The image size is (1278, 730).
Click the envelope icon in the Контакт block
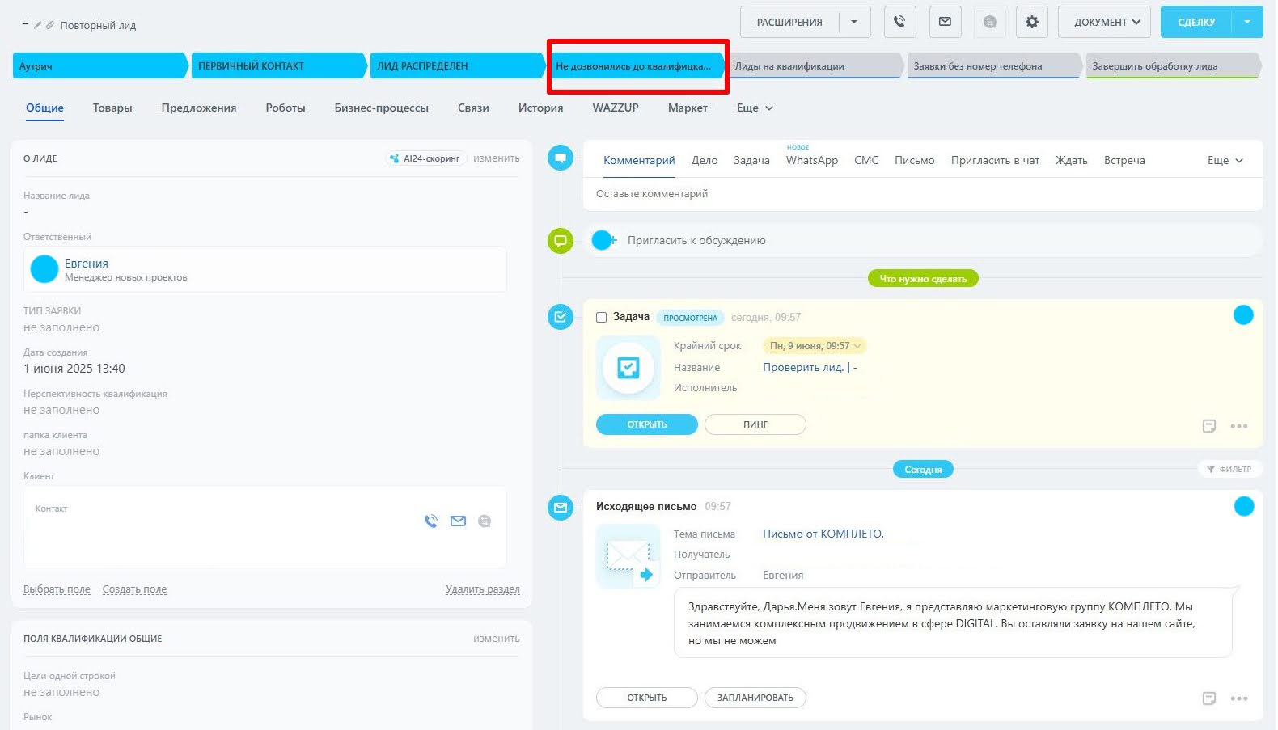pyautogui.click(x=458, y=521)
